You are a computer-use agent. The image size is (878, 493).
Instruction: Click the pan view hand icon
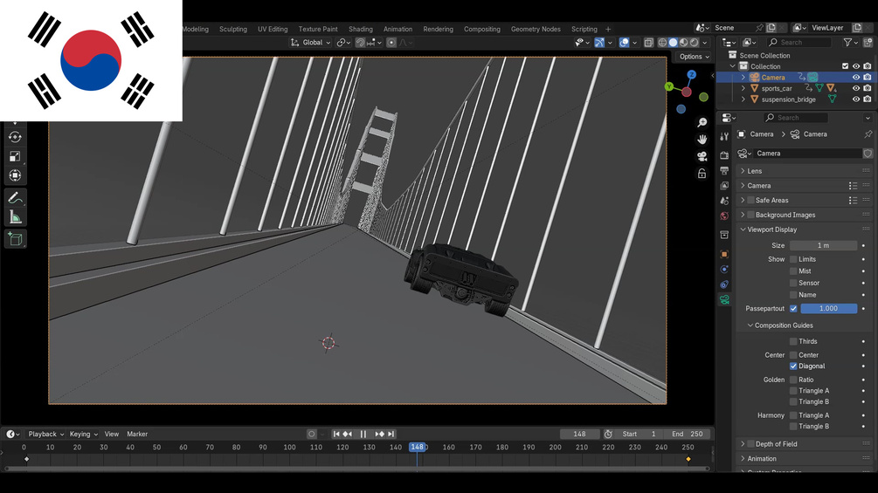(702, 140)
